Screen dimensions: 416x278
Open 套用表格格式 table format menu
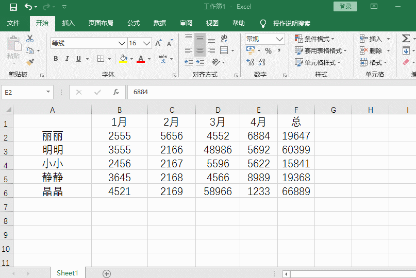click(x=321, y=50)
